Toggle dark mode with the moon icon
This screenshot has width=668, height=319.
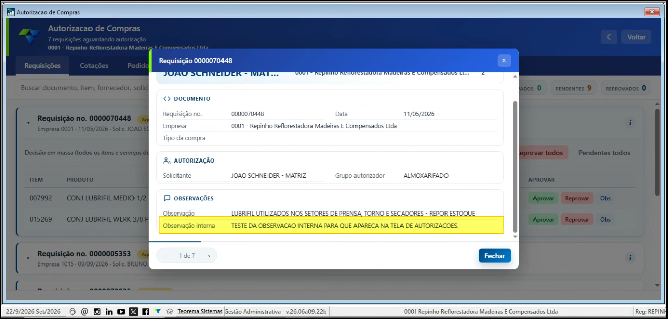609,37
